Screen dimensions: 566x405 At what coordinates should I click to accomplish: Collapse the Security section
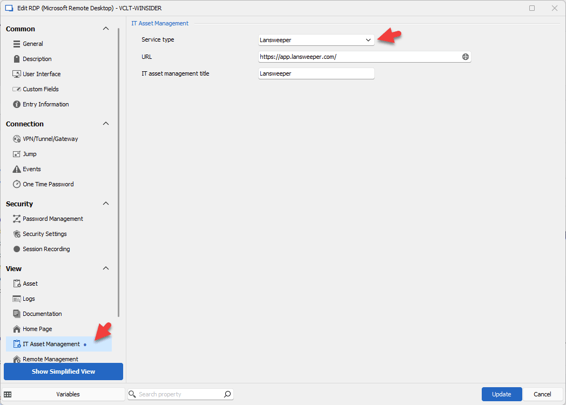coord(106,204)
